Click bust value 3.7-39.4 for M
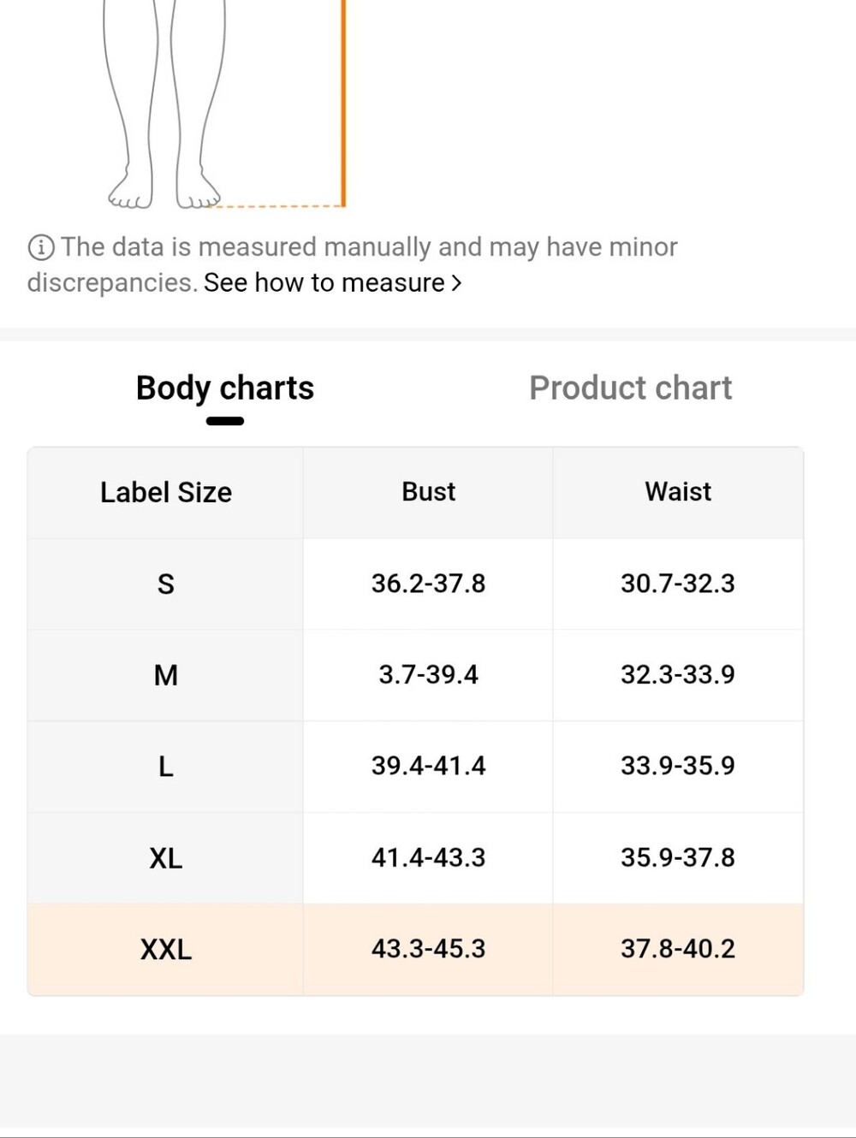Image resolution: width=856 pixels, height=1138 pixels. tap(428, 674)
